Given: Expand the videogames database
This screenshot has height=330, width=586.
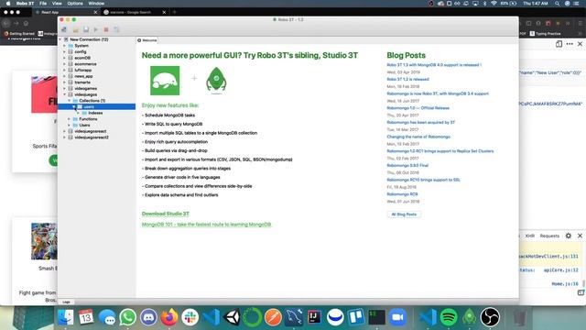Looking at the screenshot, I should coord(65,88).
